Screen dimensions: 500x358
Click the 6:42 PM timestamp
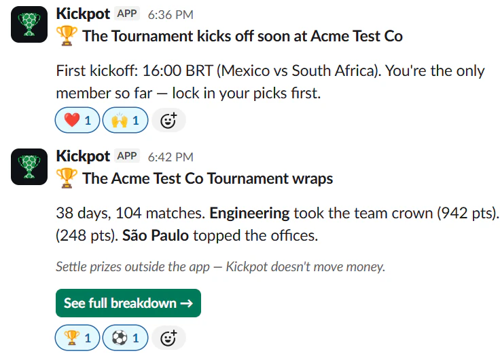click(171, 157)
